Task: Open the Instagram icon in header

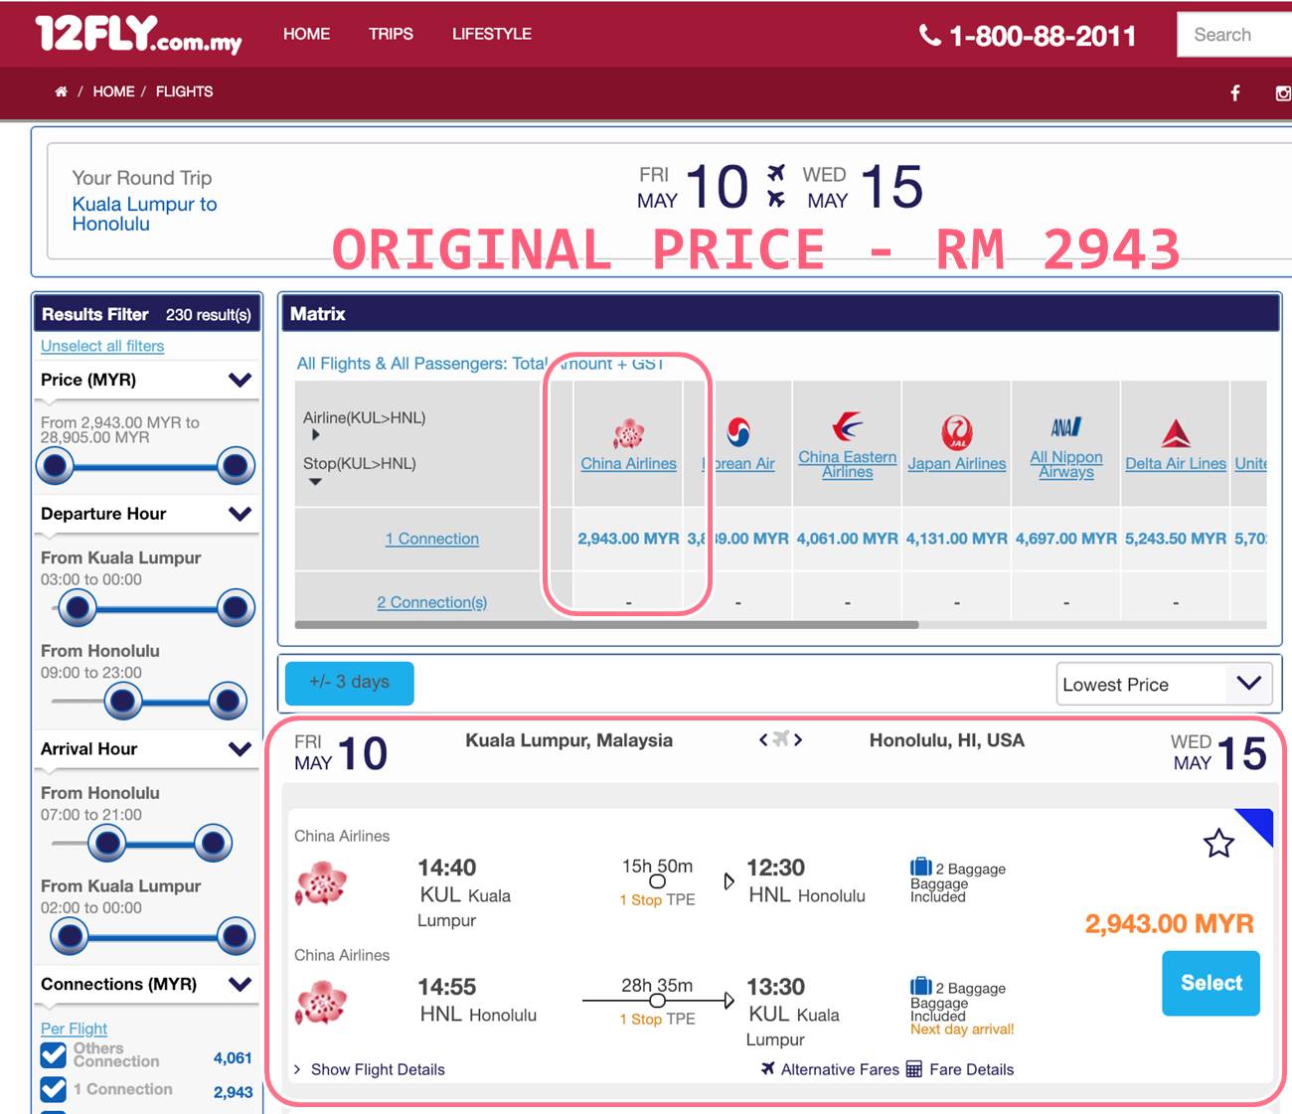Action: point(1283,92)
